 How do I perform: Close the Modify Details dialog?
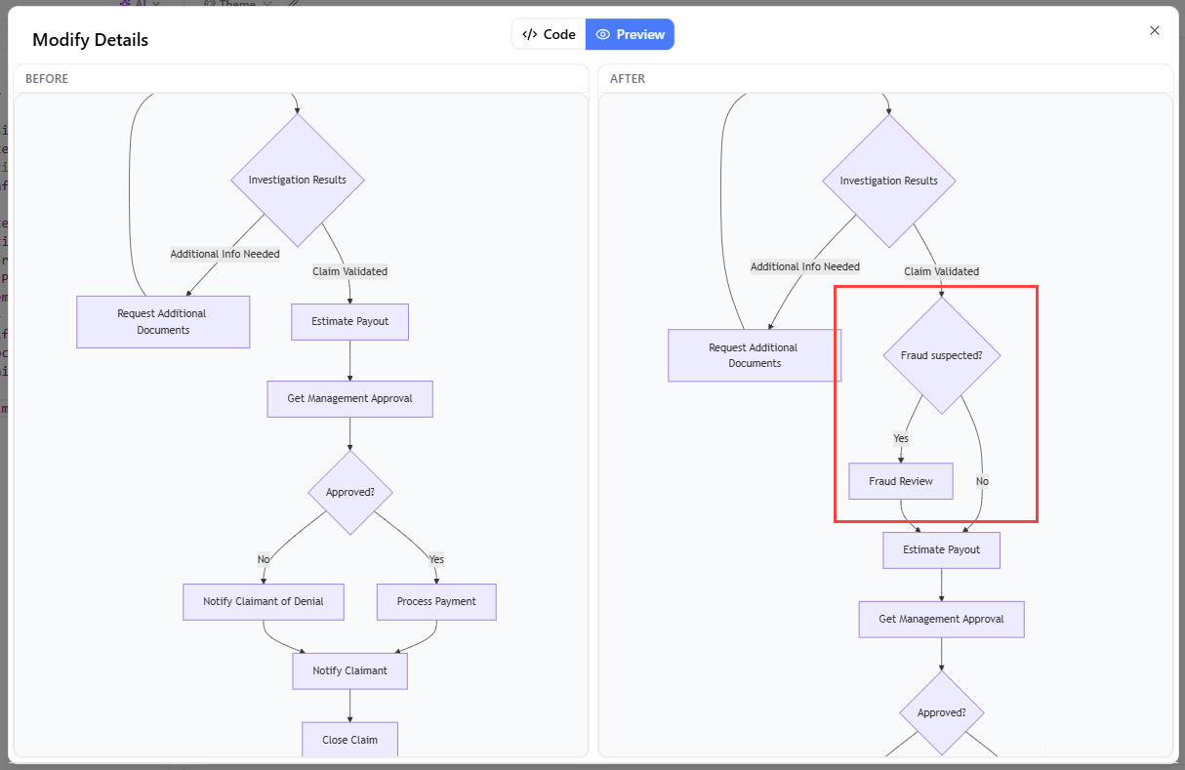tap(1155, 30)
